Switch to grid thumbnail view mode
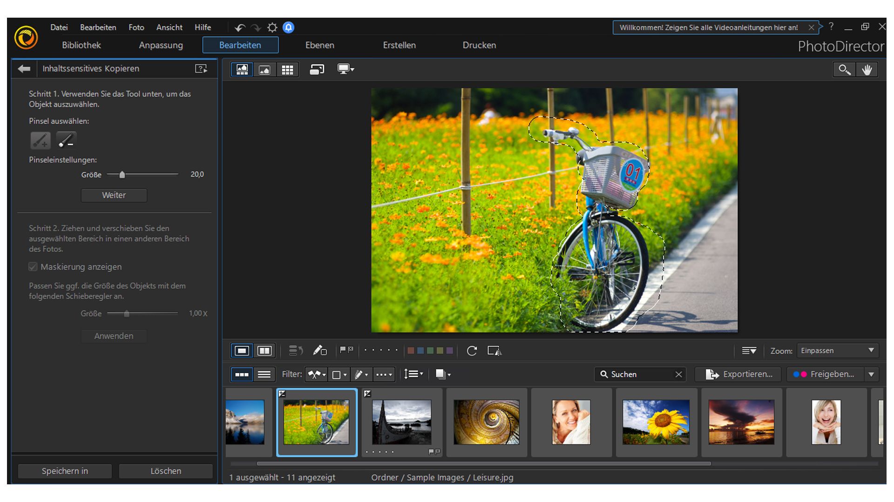 click(x=288, y=69)
